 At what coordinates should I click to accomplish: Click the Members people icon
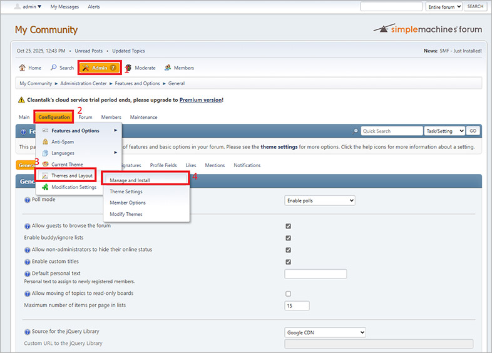[168, 68]
